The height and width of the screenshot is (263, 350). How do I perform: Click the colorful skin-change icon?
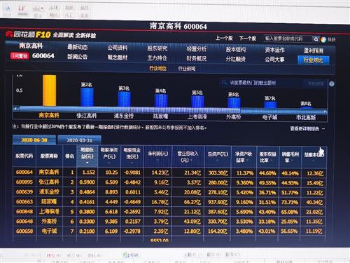point(323,39)
